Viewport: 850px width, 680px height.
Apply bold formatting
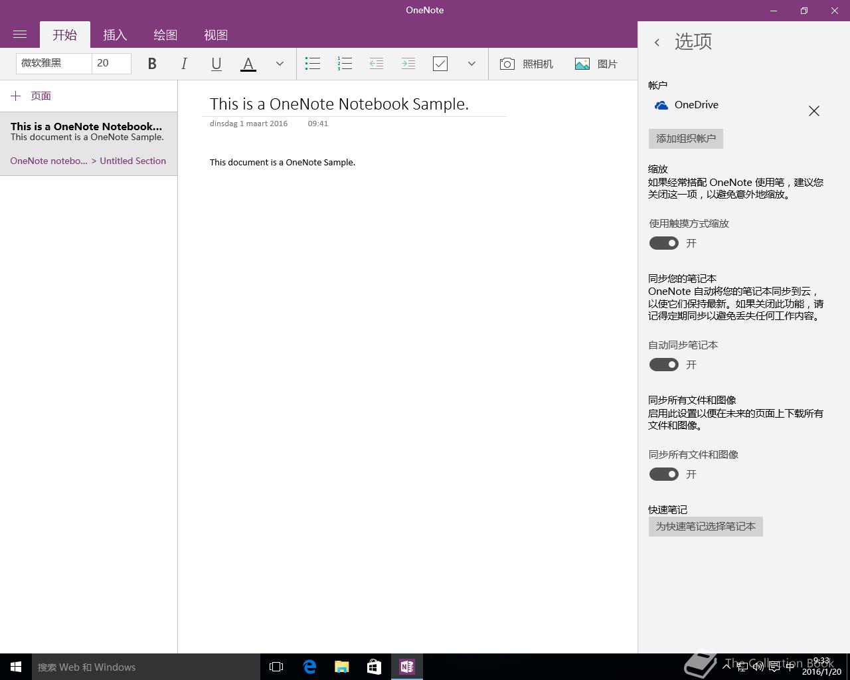(152, 64)
